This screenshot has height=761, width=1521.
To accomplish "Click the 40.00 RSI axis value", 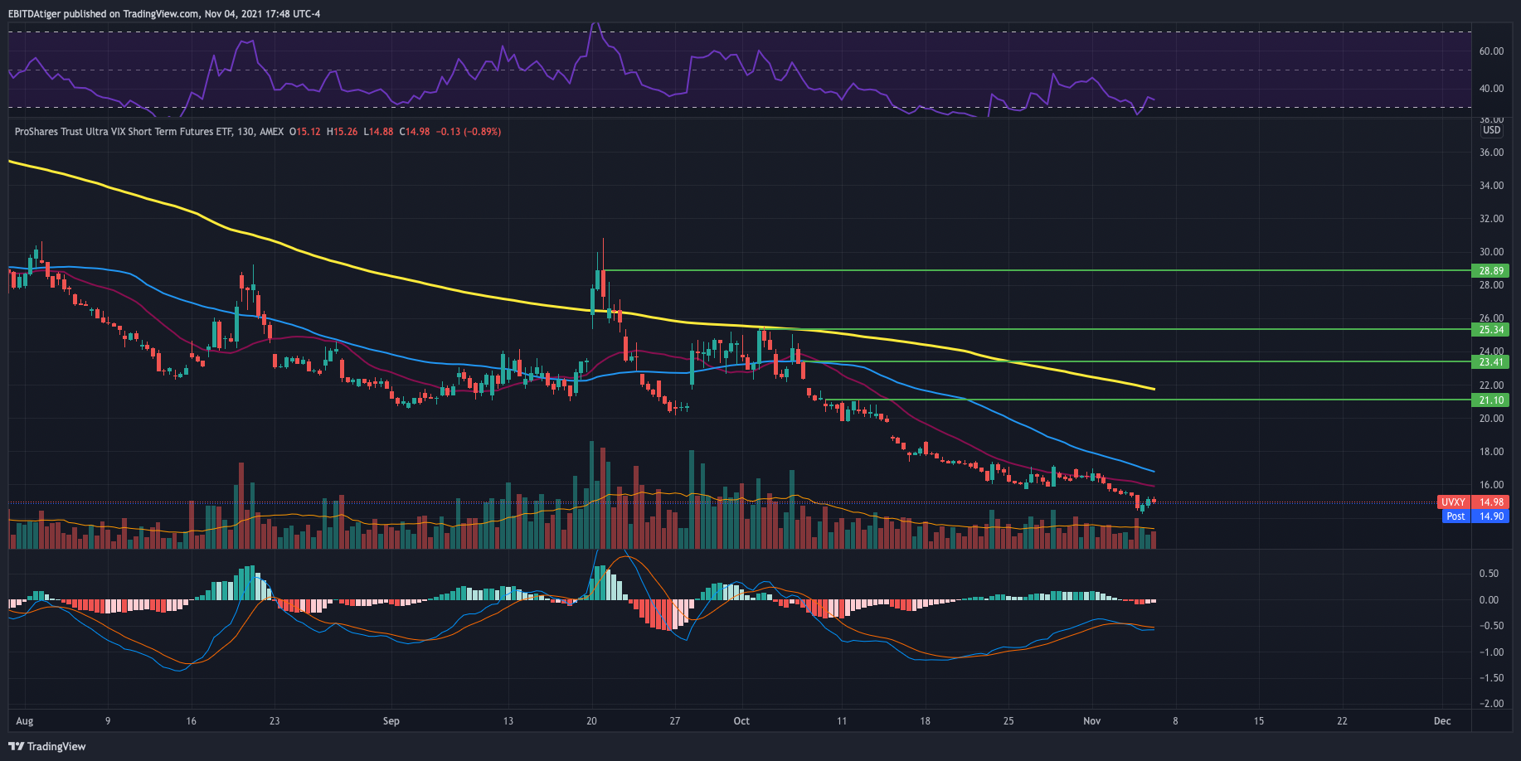I will pyautogui.click(x=1491, y=89).
